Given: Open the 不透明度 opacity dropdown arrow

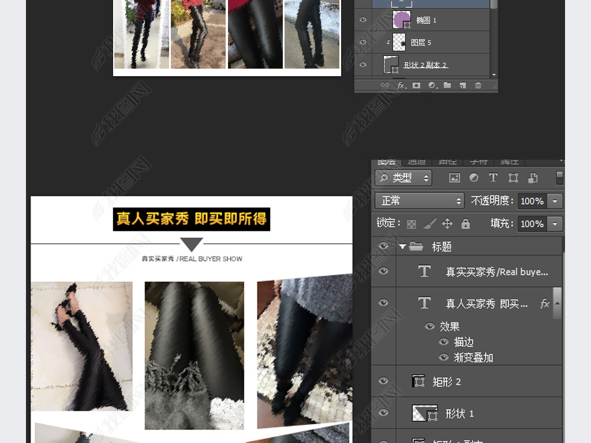Looking at the screenshot, I should [555, 201].
